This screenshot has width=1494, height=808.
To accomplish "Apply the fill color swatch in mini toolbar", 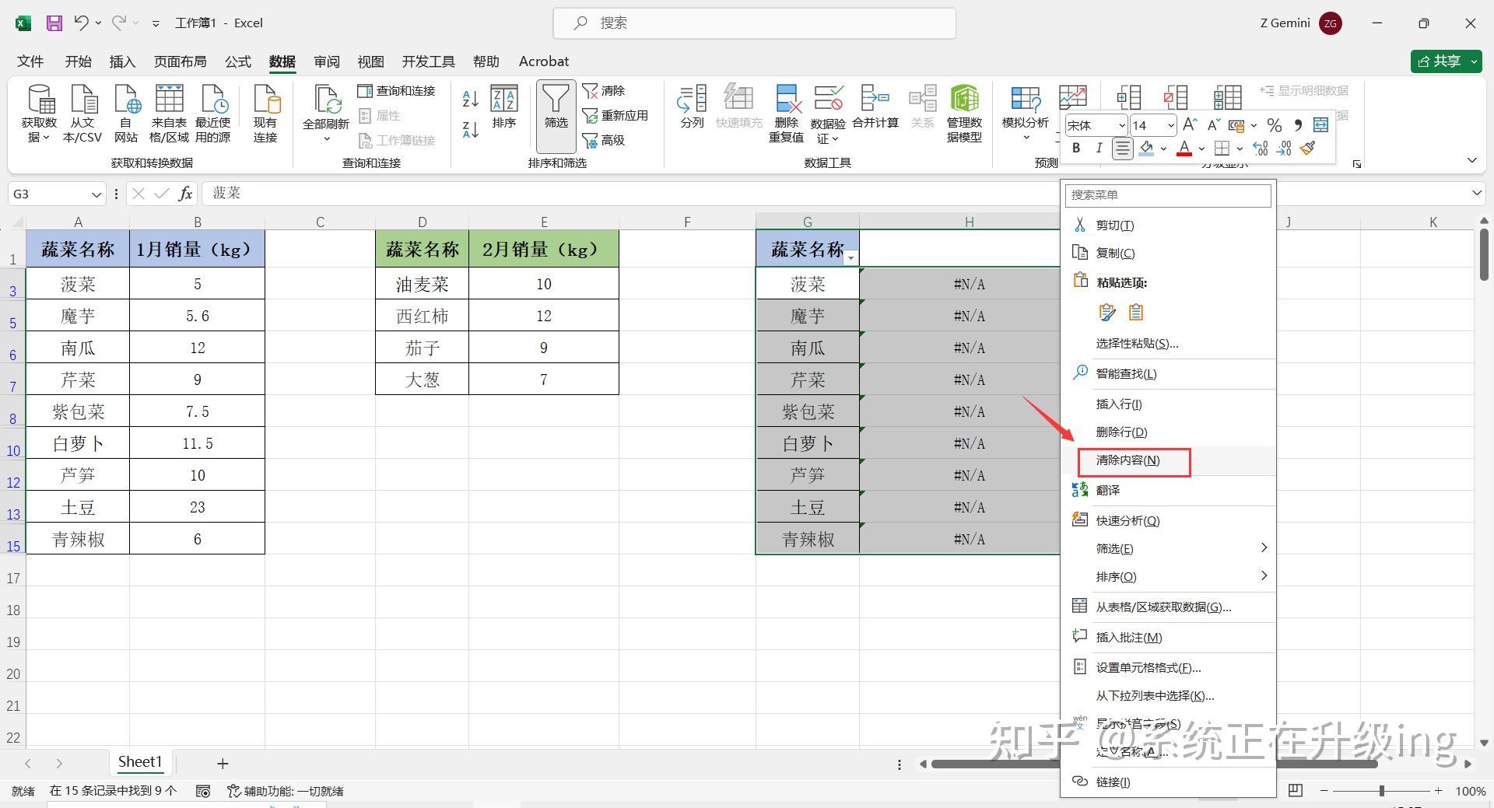I will pyautogui.click(x=1146, y=148).
